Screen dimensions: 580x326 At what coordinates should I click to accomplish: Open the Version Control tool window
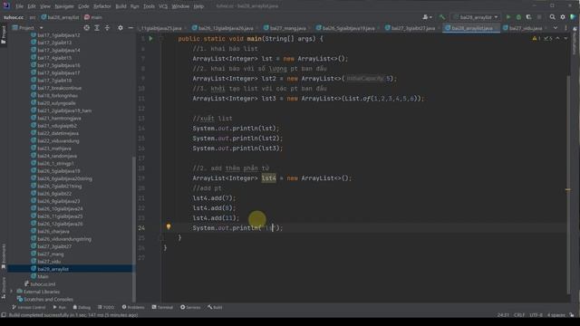[28, 307]
